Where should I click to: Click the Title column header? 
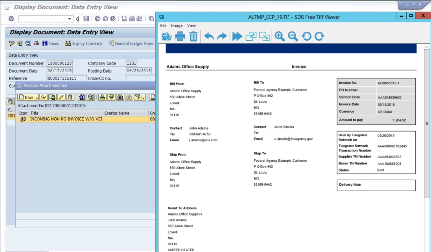[66, 113]
